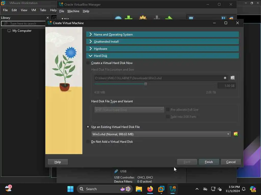This screenshot has width=261, height=195.
Task: Click the network status tray icon
Action: pos(213,189)
